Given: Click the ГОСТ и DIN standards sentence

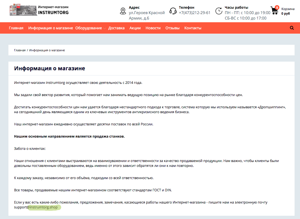Looking at the screenshot, I should 93,190.
